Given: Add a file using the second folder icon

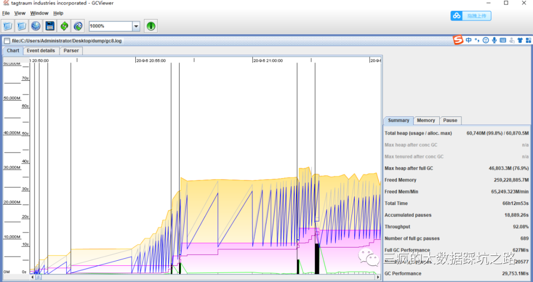Looking at the screenshot, I should pyautogui.click(x=22, y=26).
